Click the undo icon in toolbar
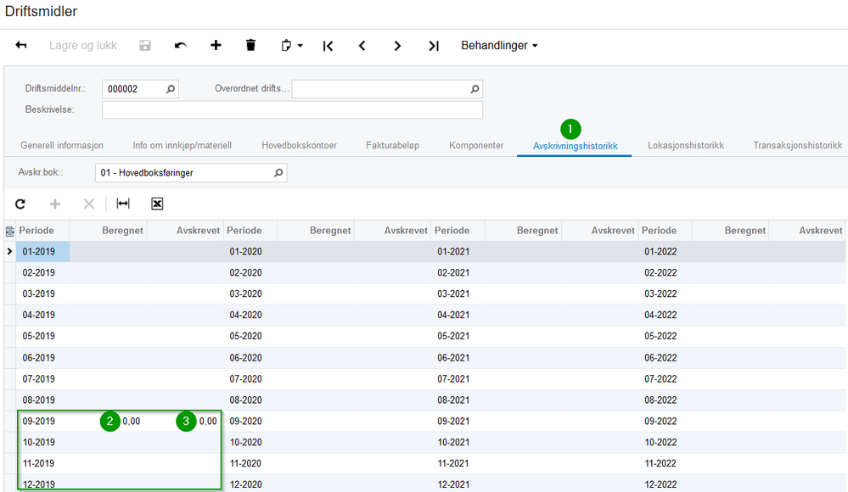 click(181, 46)
